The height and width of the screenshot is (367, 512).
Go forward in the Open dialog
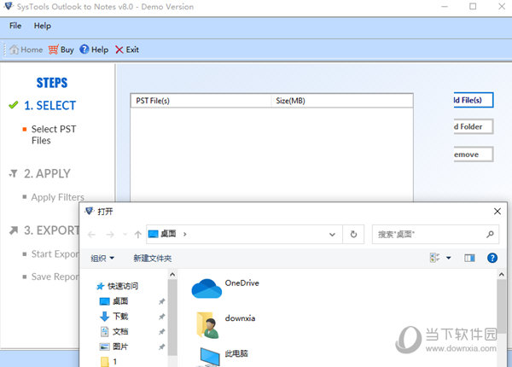110,235
